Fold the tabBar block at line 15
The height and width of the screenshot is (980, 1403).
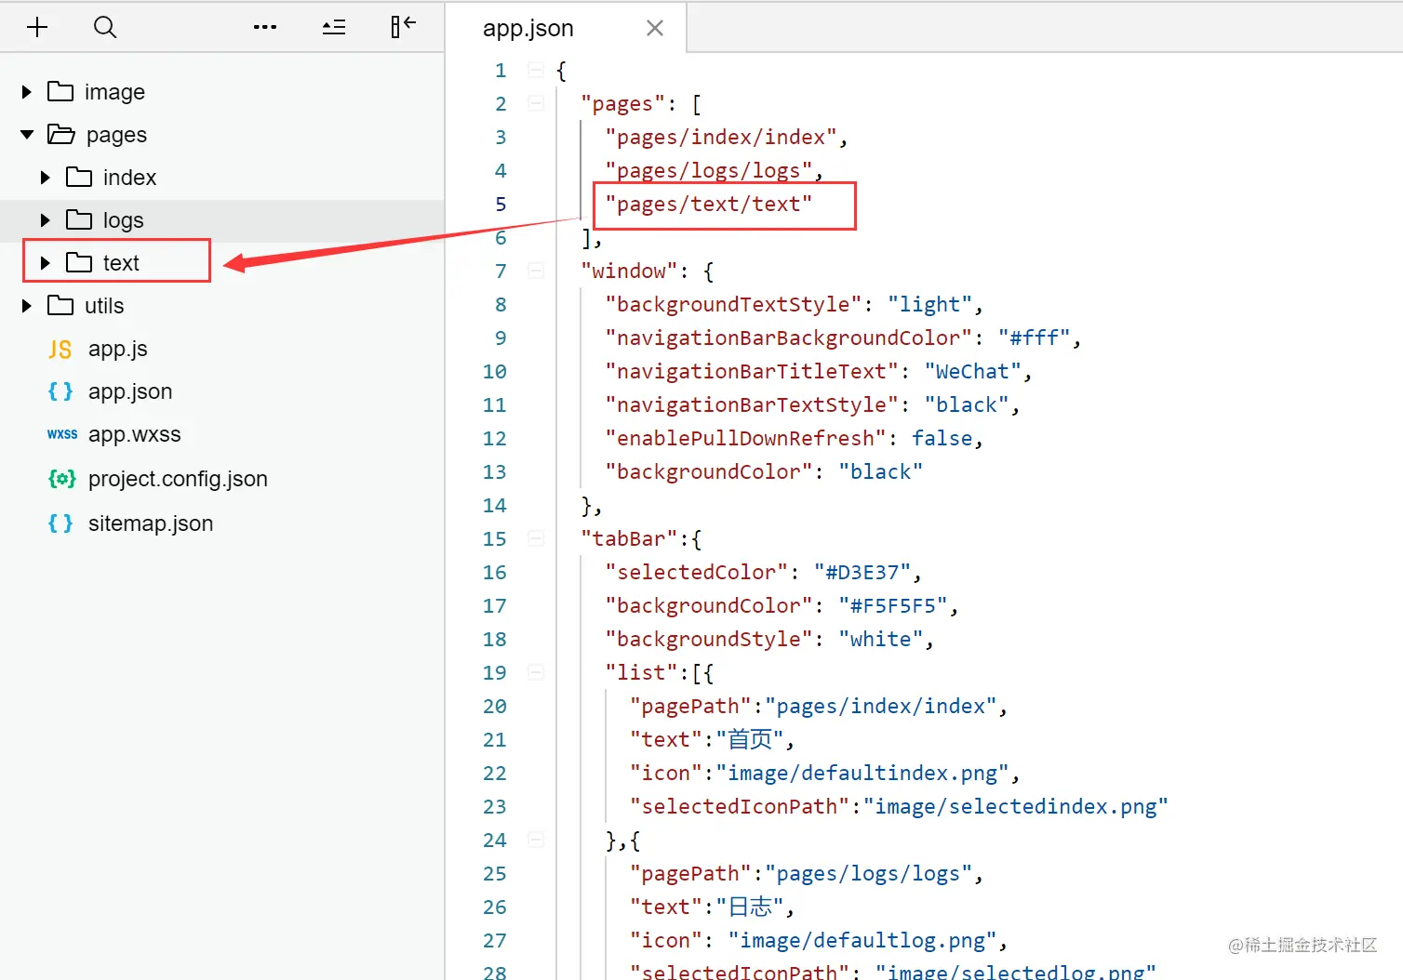click(536, 538)
